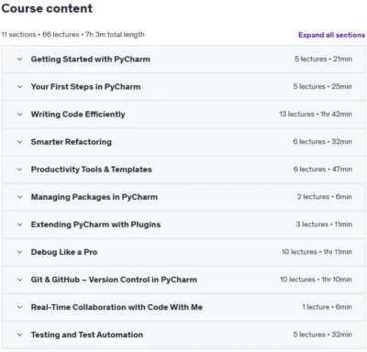Open Real-Time Collaboration section chevron
Screen dimensions: 367x352
[19, 307]
